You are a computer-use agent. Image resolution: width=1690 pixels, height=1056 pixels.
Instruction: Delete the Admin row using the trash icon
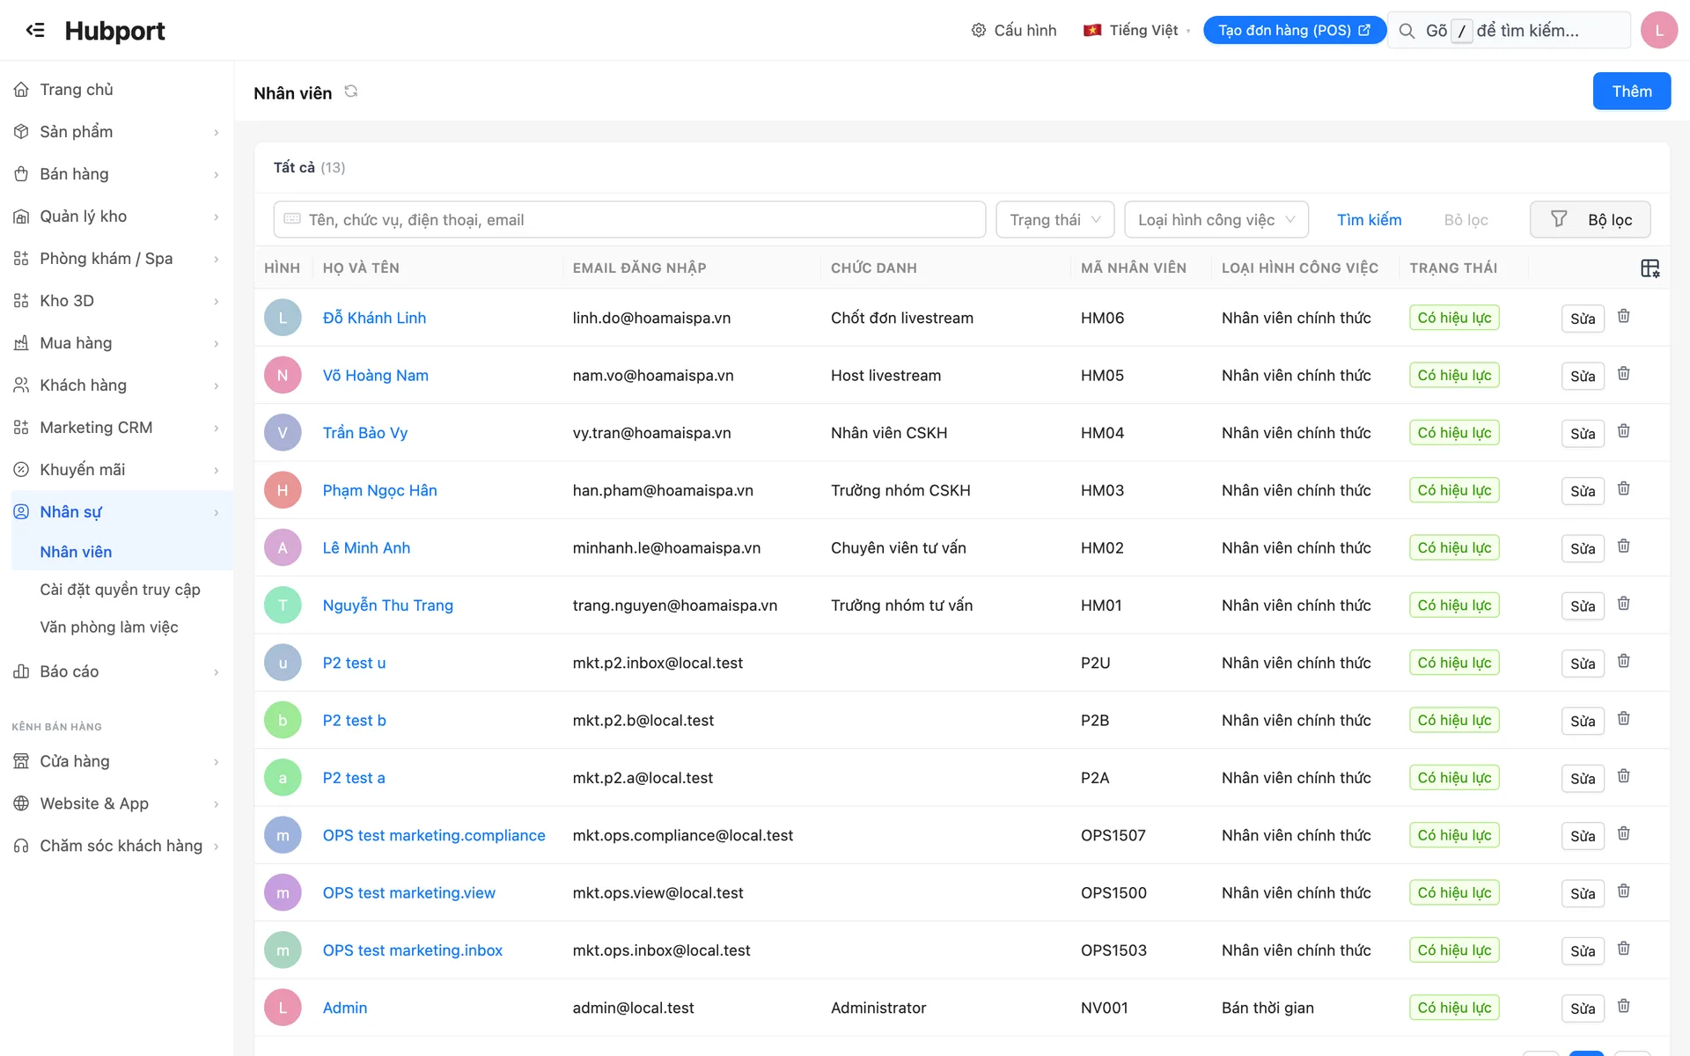[1624, 1006]
